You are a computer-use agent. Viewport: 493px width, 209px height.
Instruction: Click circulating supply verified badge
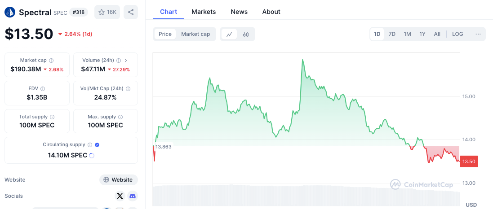tap(98, 145)
